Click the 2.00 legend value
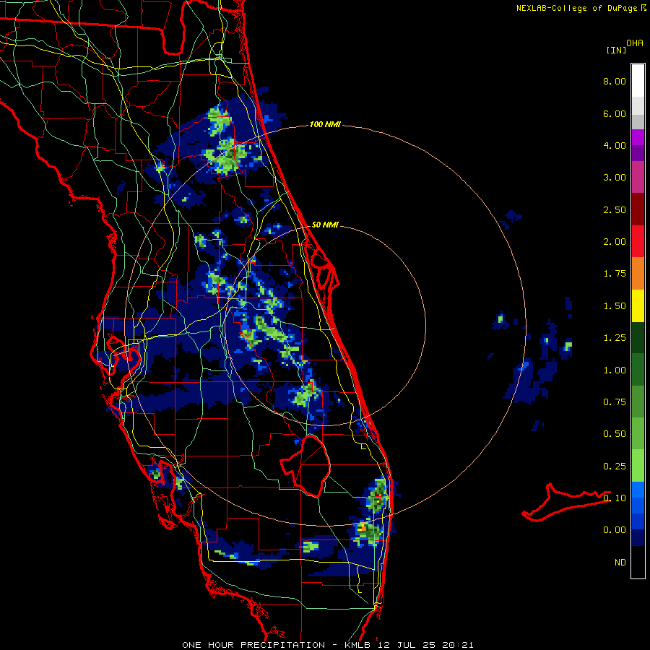 pyautogui.click(x=615, y=242)
